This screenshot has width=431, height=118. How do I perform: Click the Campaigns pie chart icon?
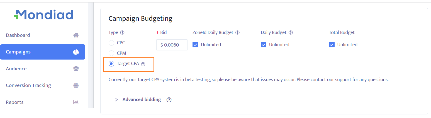(x=76, y=52)
